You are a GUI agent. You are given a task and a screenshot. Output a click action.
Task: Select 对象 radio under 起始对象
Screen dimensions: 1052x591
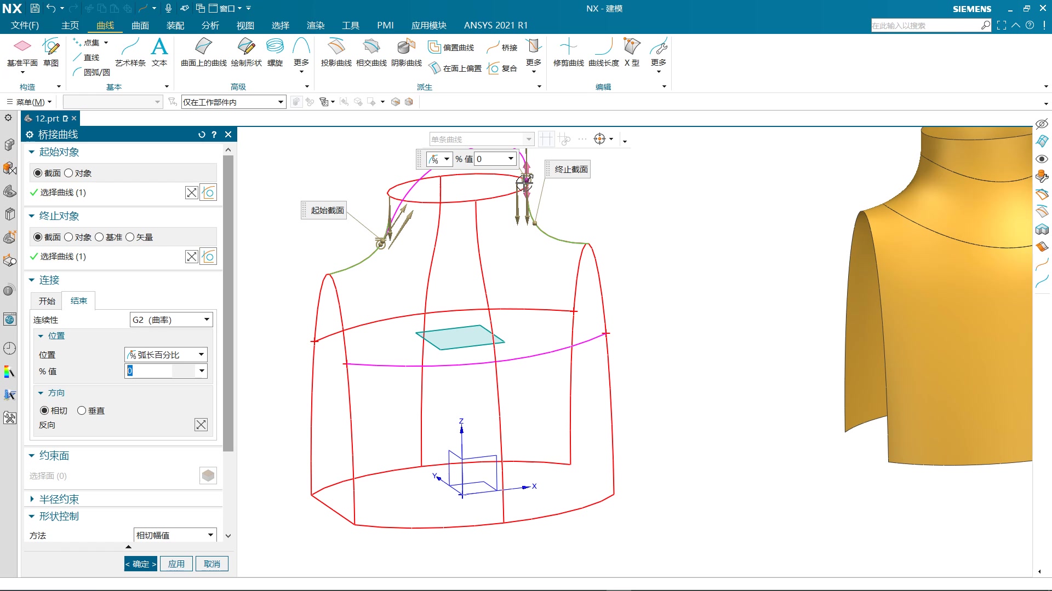69,173
